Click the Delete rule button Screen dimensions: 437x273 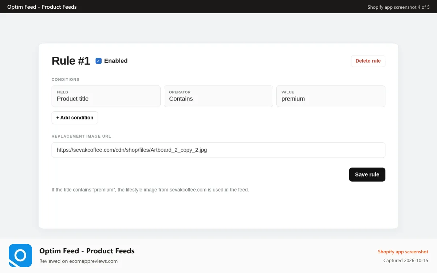(368, 61)
